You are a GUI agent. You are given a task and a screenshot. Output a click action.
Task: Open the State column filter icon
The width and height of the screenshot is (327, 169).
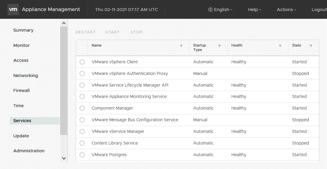[x=311, y=46]
